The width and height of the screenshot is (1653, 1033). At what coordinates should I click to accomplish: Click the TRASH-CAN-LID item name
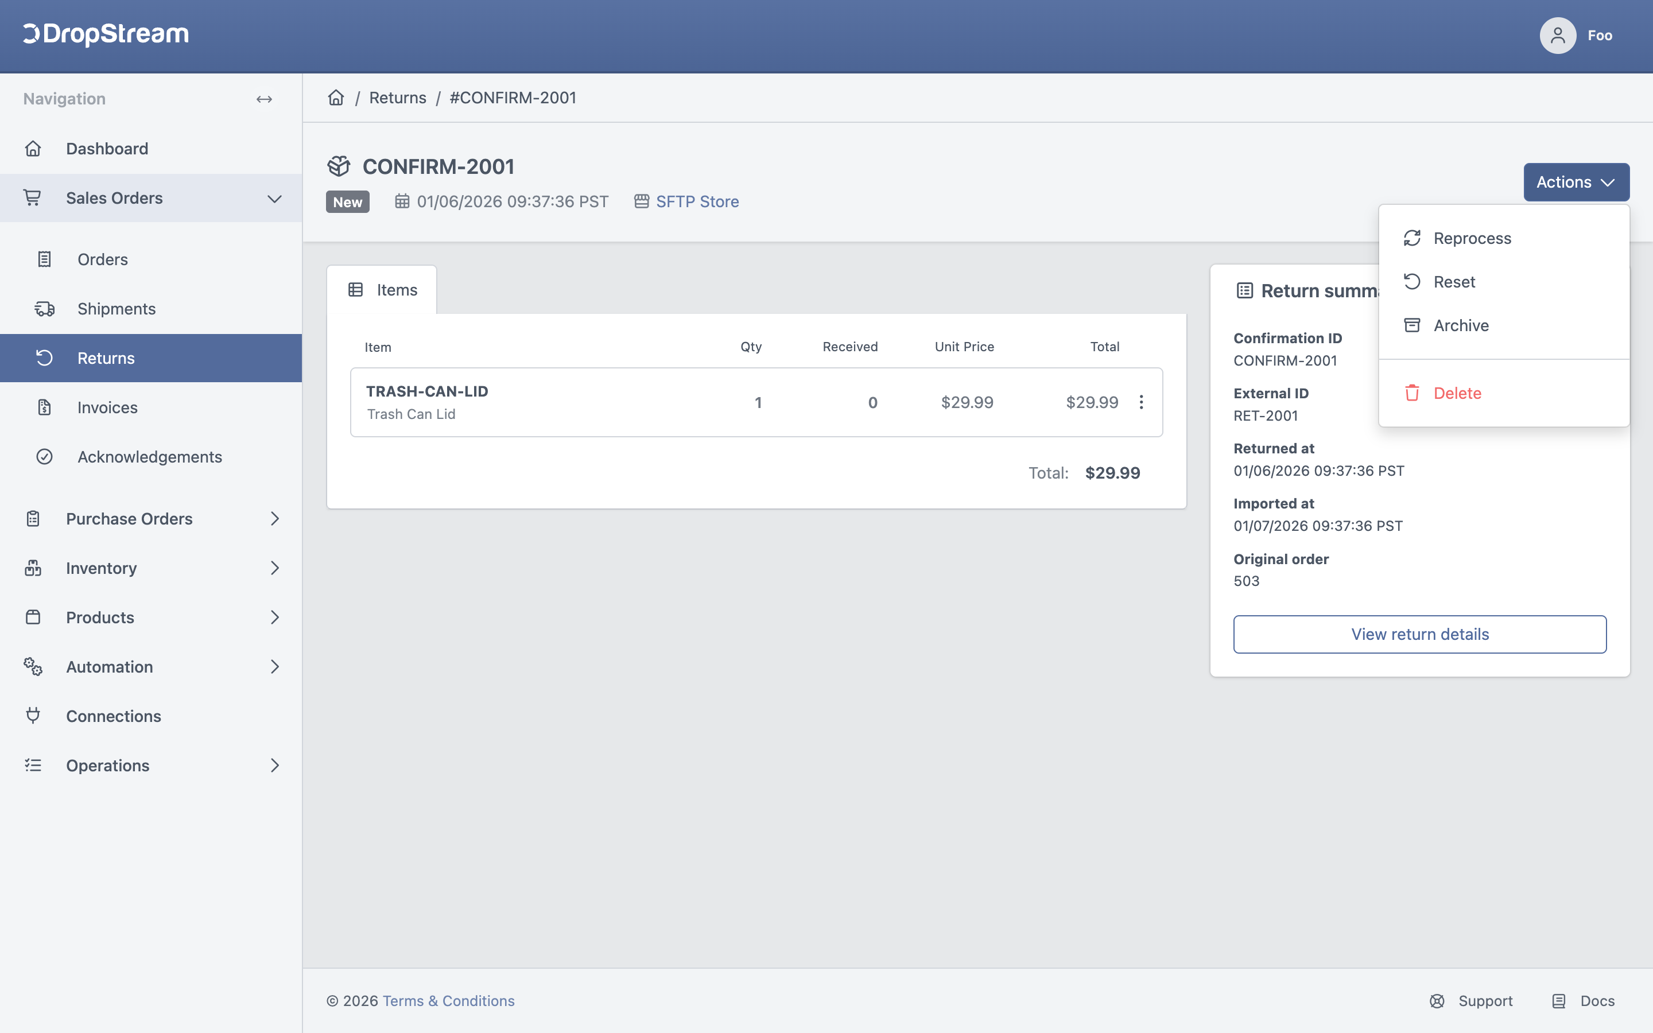(427, 391)
